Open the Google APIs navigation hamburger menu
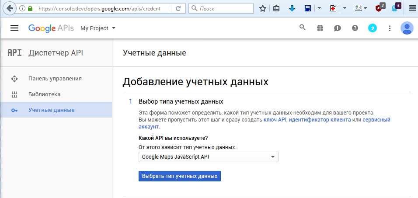Image resolution: width=418 pixels, height=198 pixels. 14,28
